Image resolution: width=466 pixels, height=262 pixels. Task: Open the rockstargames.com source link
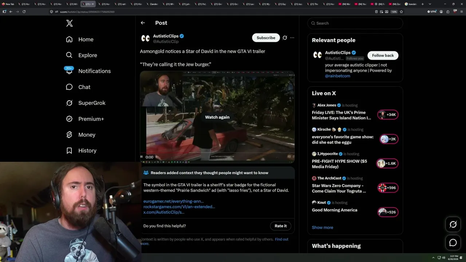point(179,207)
